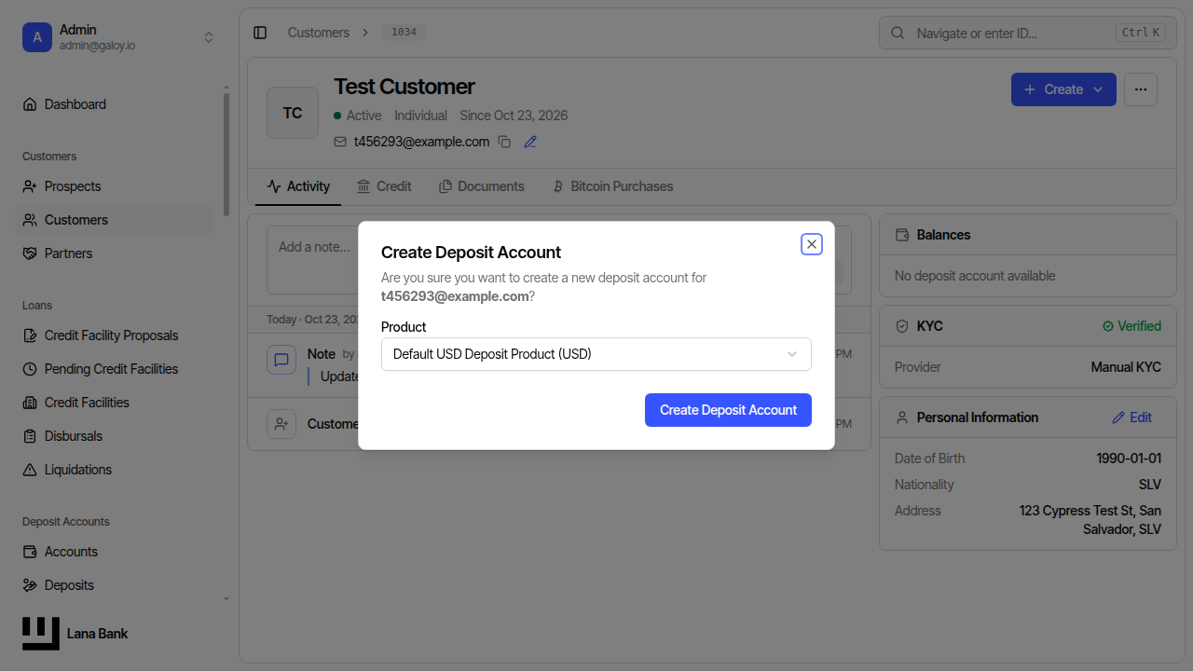This screenshot has height=671, width=1193.
Task: Switch to the Credit tab
Action: [x=384, y=186]
